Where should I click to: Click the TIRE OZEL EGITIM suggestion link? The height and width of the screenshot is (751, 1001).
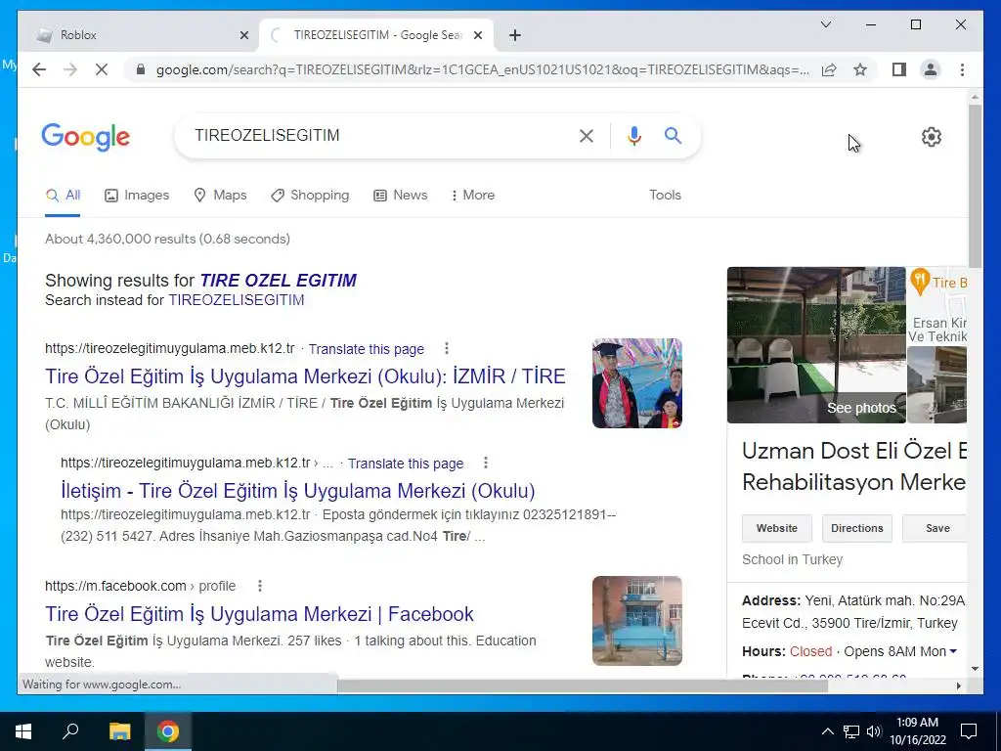click(279, 281)
